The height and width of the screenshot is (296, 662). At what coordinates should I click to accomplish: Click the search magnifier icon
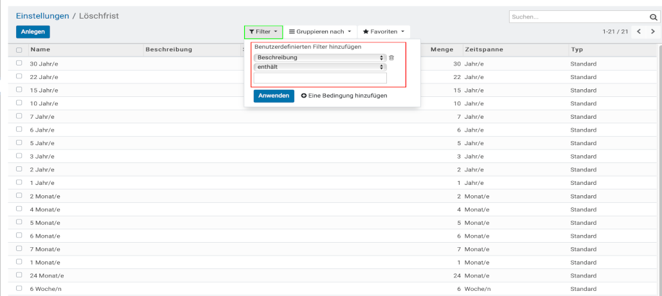tap(654, 17)
